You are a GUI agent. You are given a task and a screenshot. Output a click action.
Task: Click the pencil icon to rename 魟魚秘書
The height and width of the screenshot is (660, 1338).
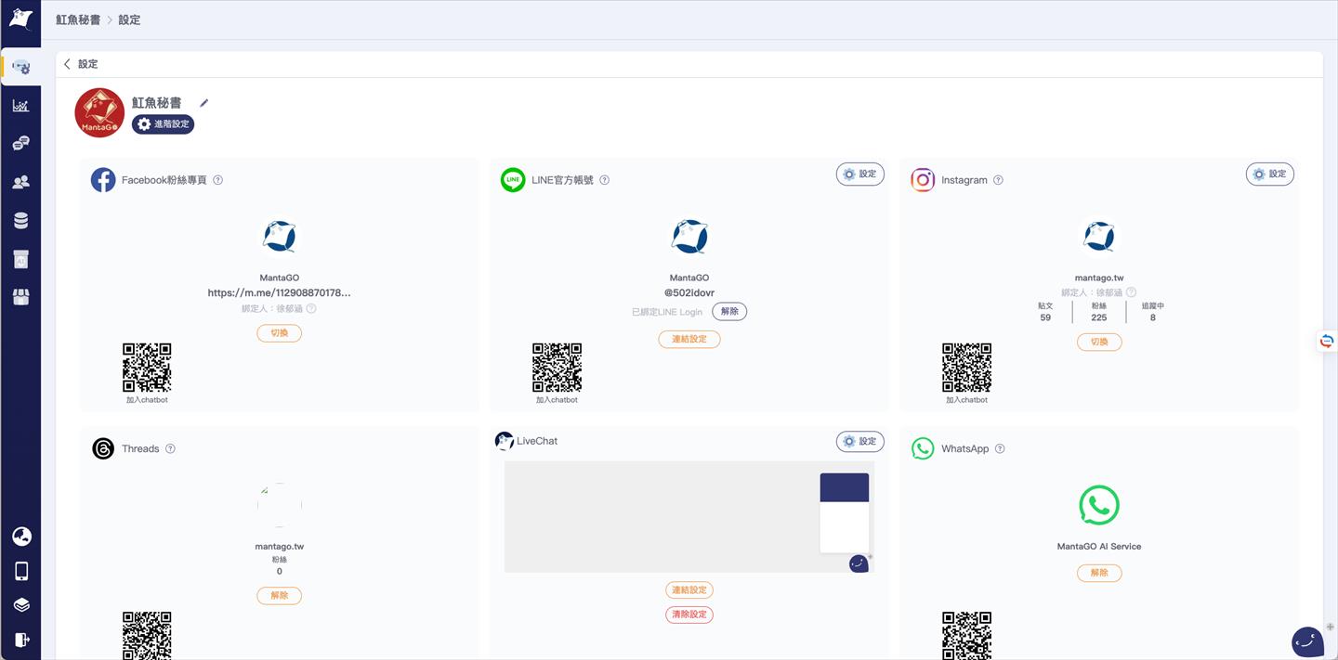point(204,103)
